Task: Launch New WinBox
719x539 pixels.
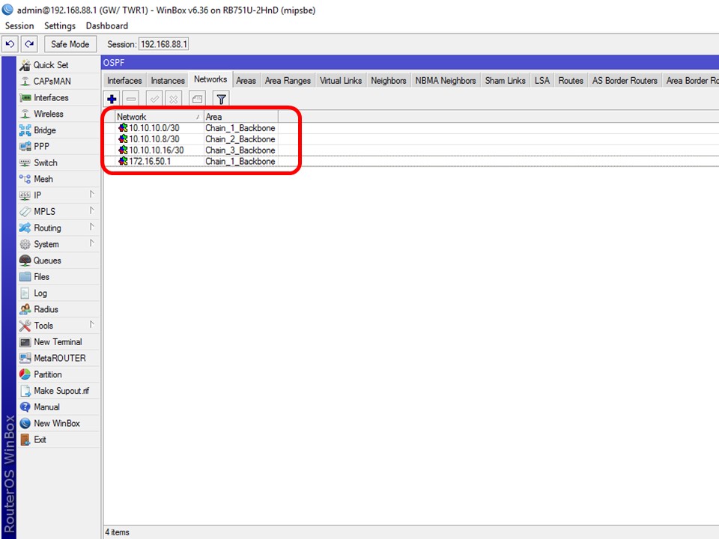Action: pyautogui.click(x=58, y=424)
